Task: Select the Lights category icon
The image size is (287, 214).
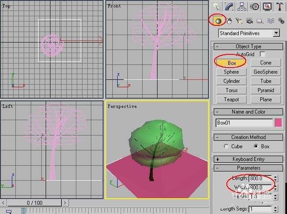Action: coord(239,21)
